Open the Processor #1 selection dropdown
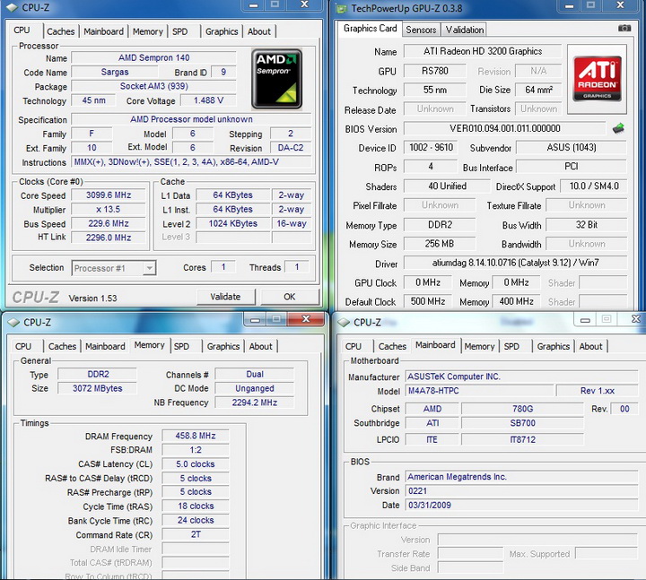Viewport: 646px width, 580px height. coord(114,268)
